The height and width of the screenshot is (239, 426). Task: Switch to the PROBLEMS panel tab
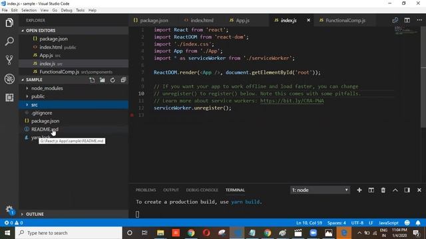(x=146, y=190)
